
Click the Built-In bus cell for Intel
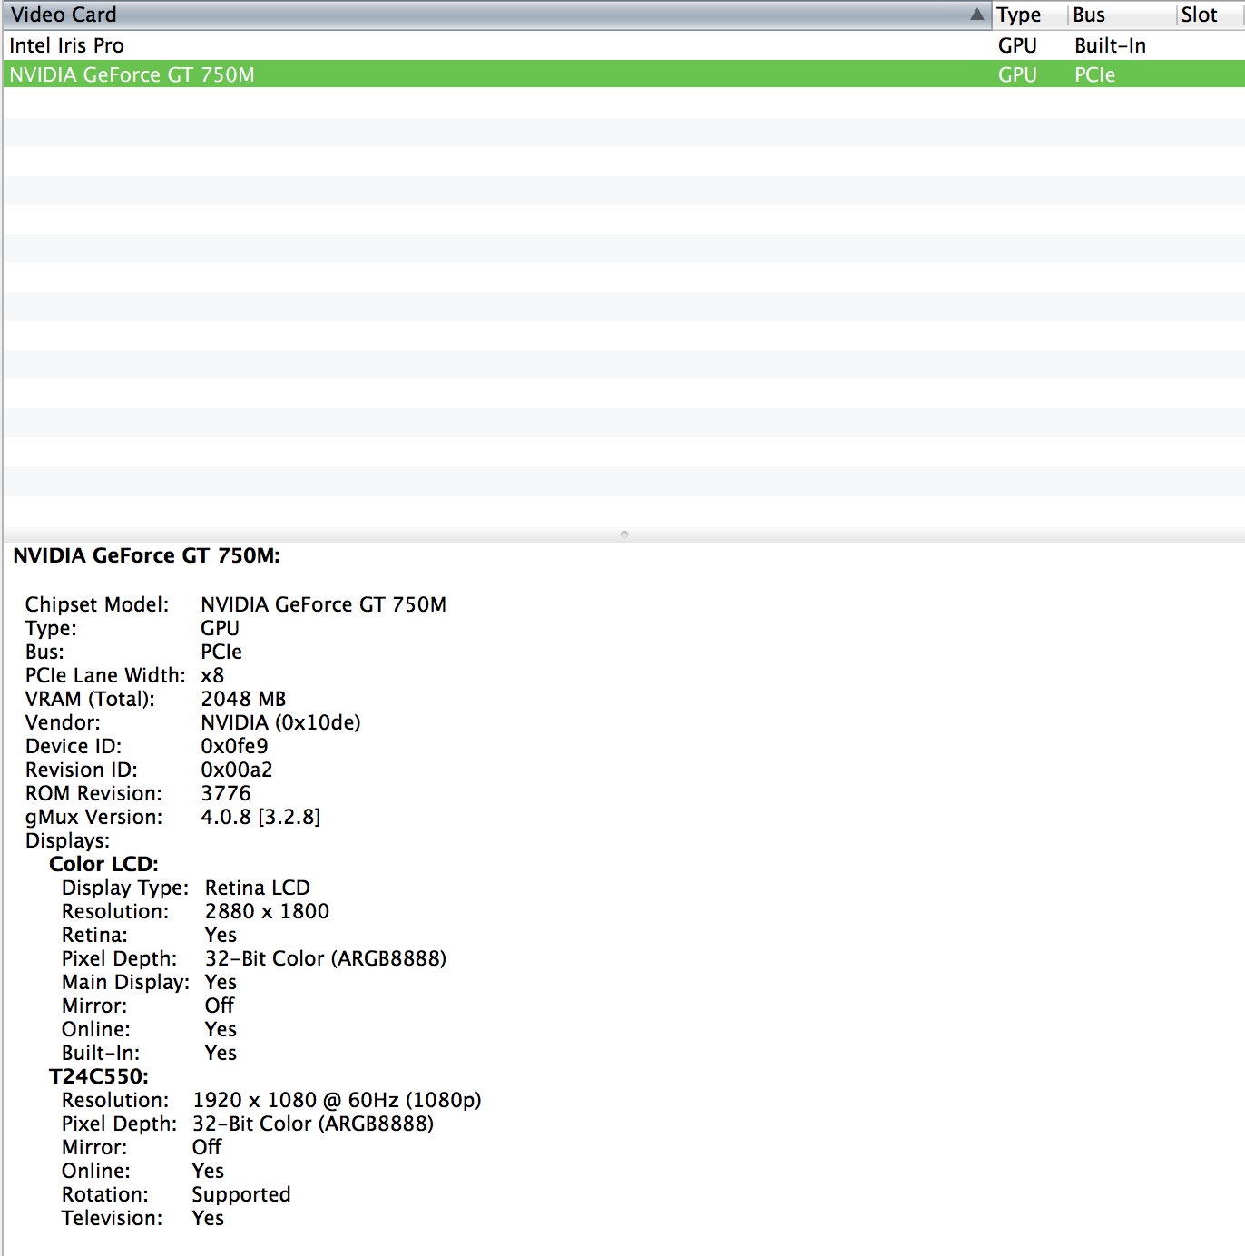click(1110, 45)
